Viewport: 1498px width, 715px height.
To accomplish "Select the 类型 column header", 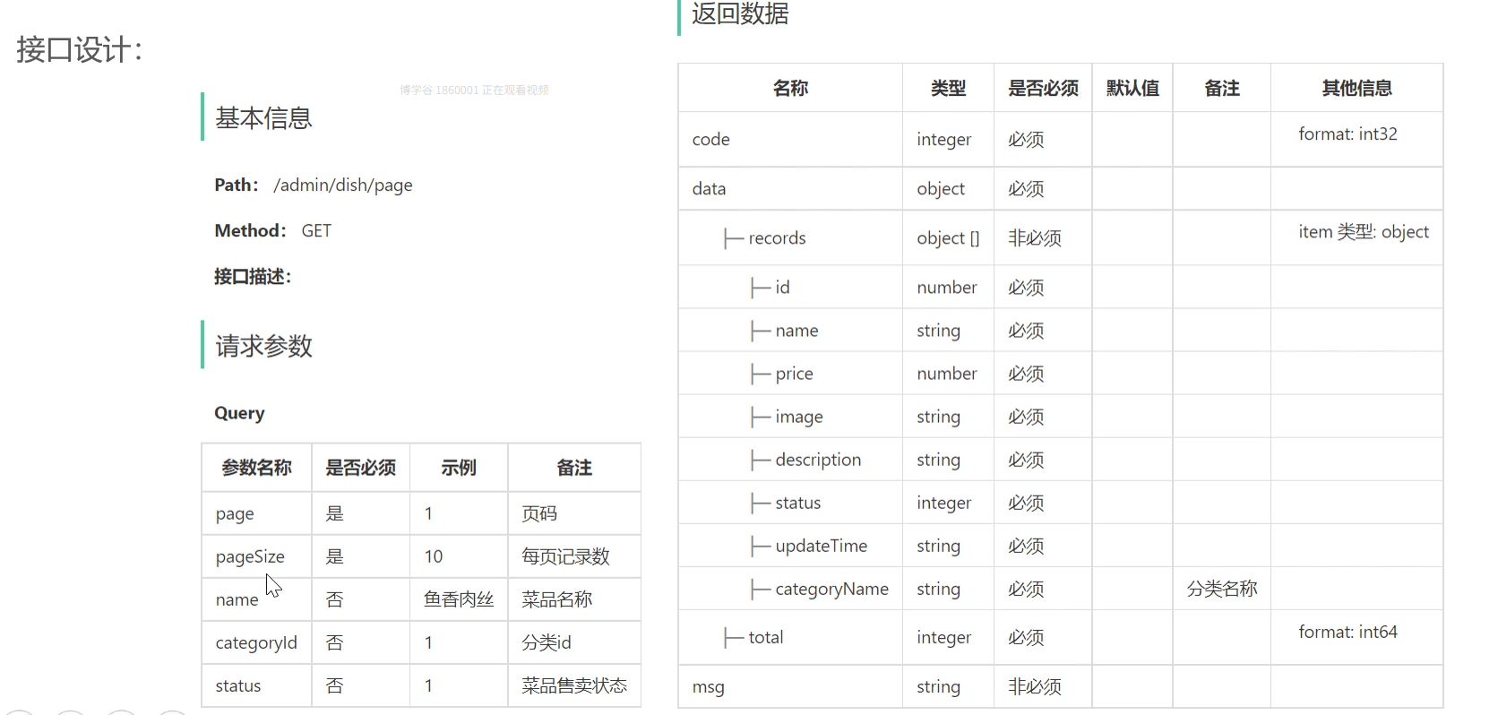I will pos(948,88).
